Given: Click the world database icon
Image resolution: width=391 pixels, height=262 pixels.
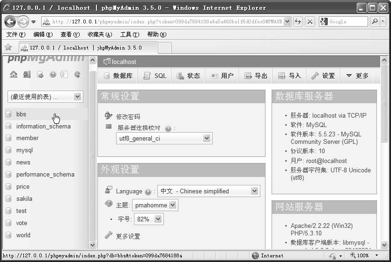Looking at the screenshot, I should [x=8, y=235].
